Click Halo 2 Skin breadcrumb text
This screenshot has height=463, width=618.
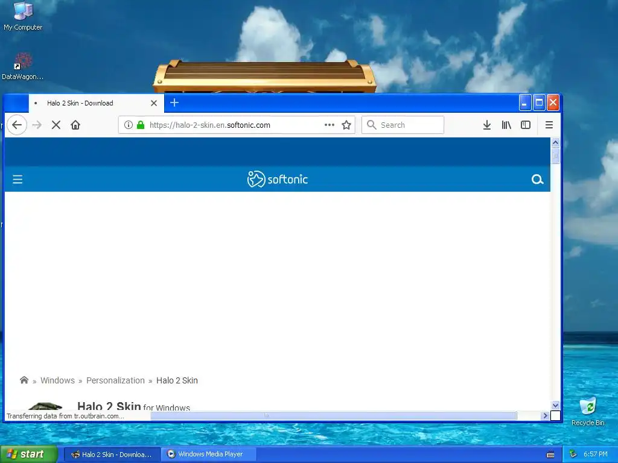(x=177, y=380)
